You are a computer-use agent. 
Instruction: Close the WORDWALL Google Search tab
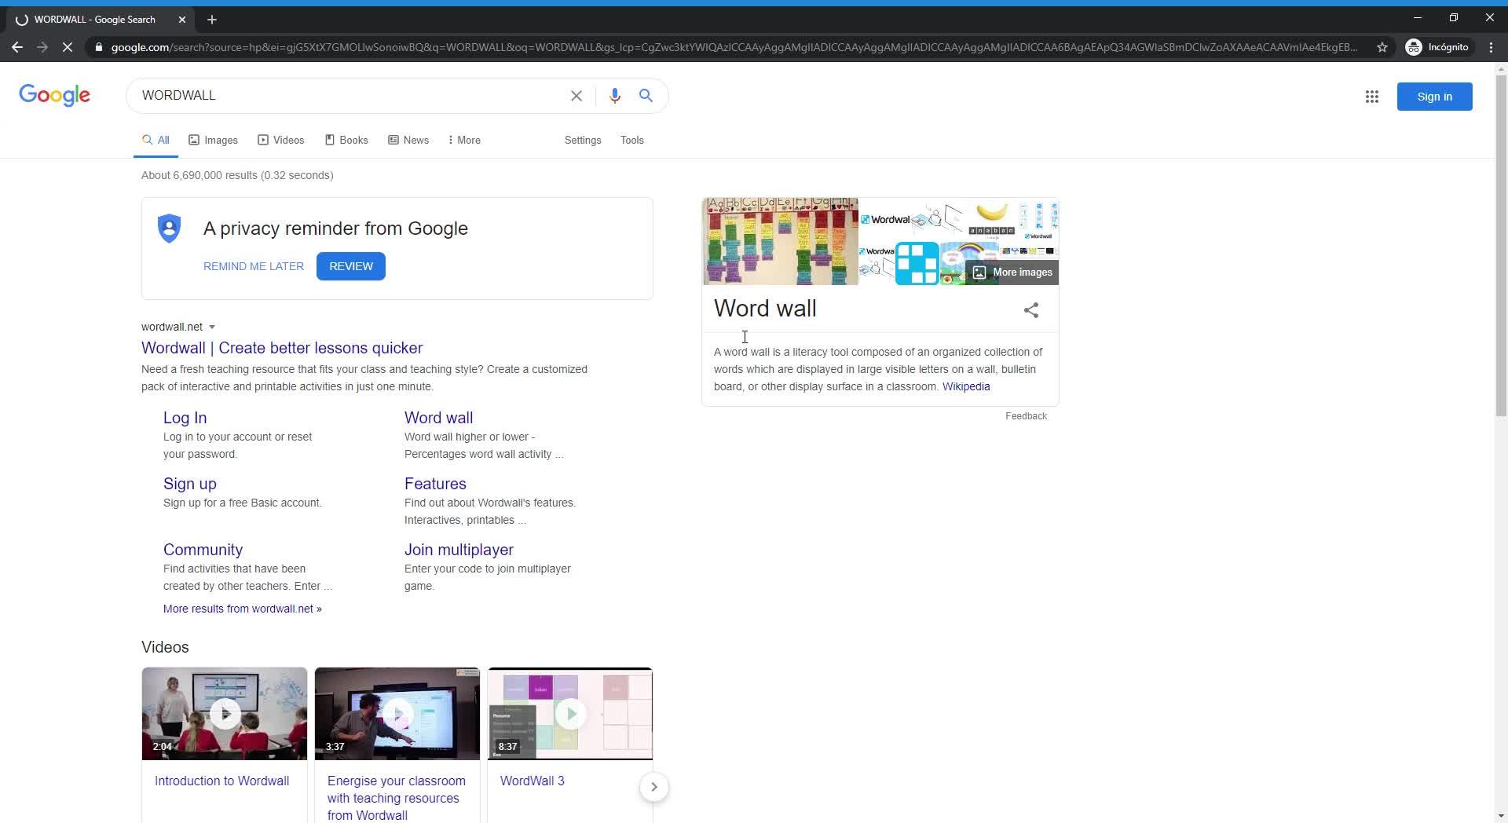click(x=182, y=20)
